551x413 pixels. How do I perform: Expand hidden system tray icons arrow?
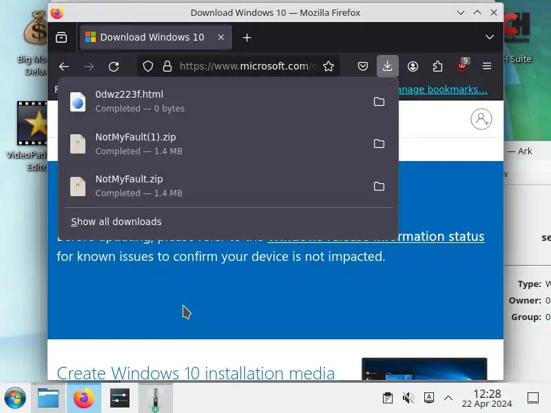tap(448, 398)
